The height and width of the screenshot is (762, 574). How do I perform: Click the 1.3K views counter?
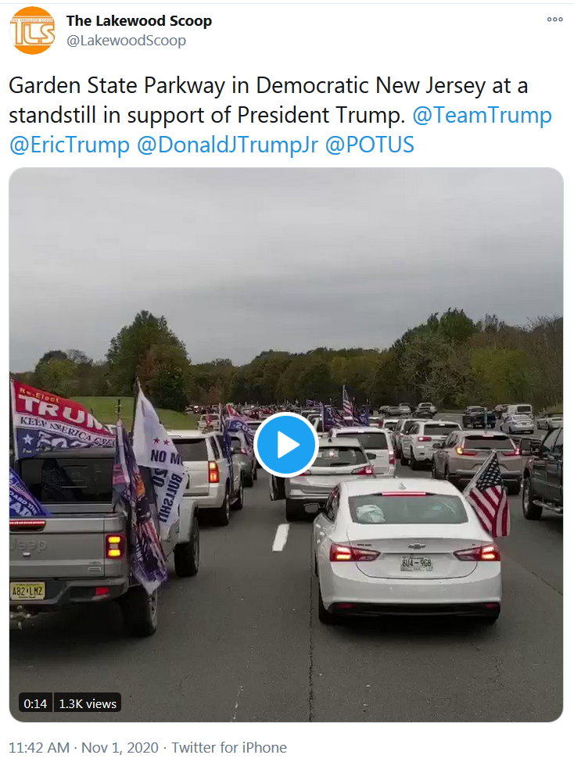click(x=88, y=703)
